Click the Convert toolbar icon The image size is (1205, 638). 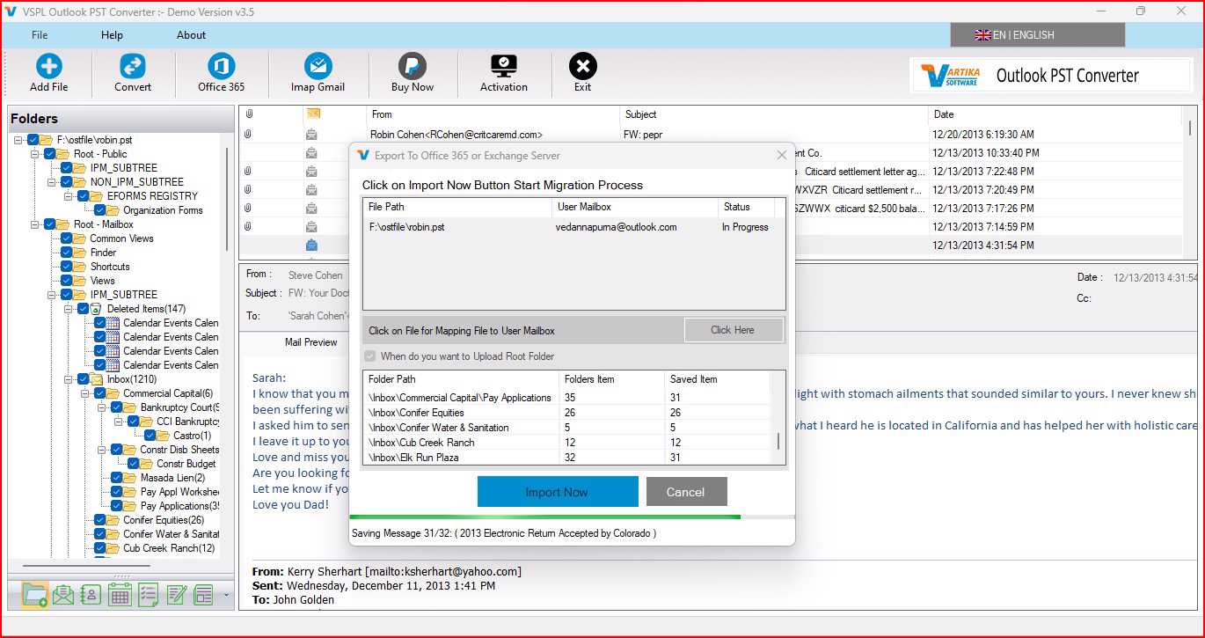[133, 67]
